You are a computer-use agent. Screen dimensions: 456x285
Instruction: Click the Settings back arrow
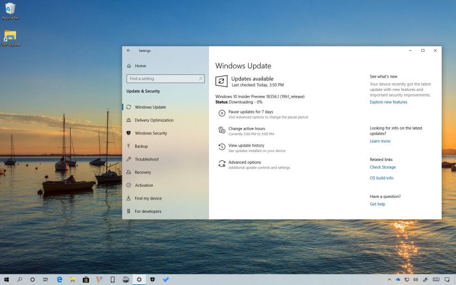(128, 50)
